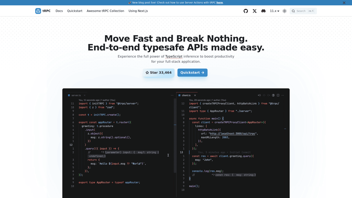Close the client.ts tab

point(195,95)
